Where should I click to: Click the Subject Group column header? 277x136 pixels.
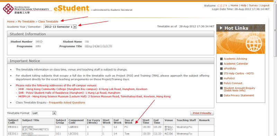coord(61,121)
